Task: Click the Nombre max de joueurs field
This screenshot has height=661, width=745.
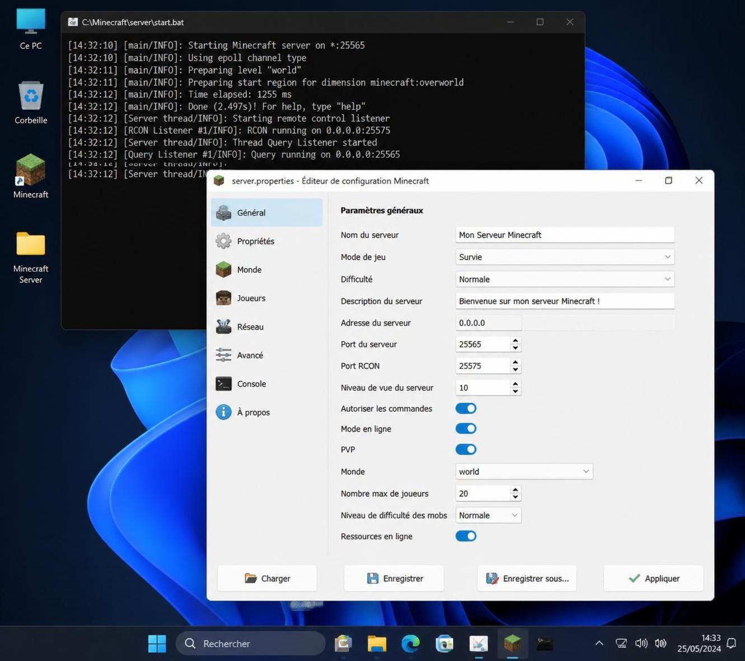Action: (x=483, y=494)
